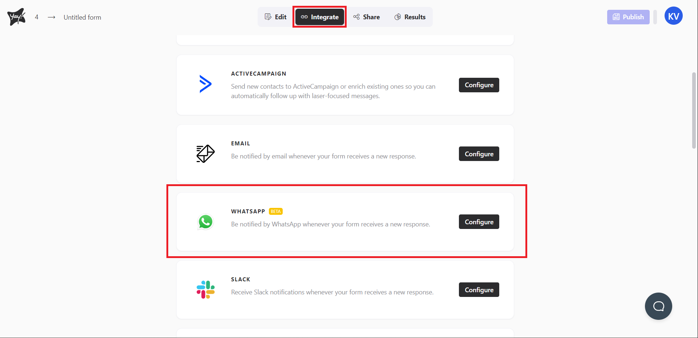Click the Email envelope icon
The height and width of the screenshot is (338, 698).
tap(205, 153)
